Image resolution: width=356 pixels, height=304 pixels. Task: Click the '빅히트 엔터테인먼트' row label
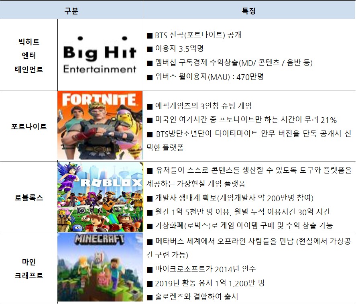(x=29, y=55)
